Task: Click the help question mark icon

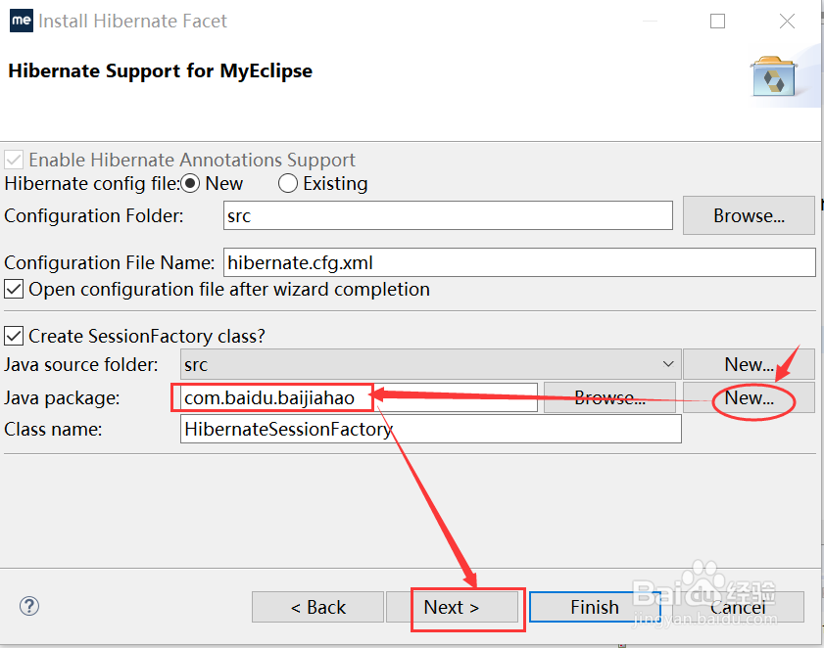Action: point(29,606)
